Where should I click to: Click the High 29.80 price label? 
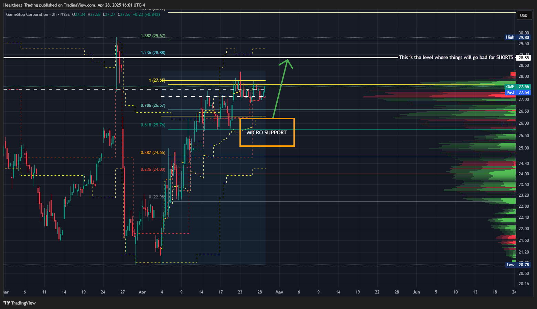click(517, 37)
